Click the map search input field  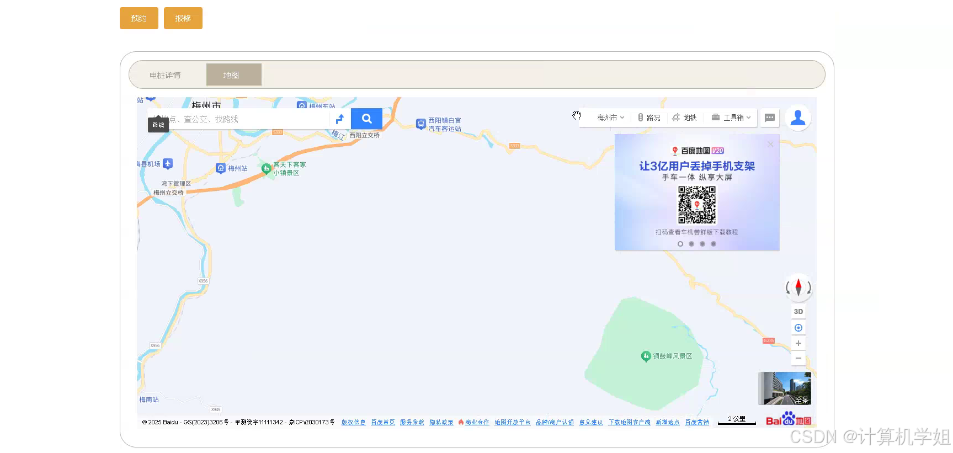239,119
